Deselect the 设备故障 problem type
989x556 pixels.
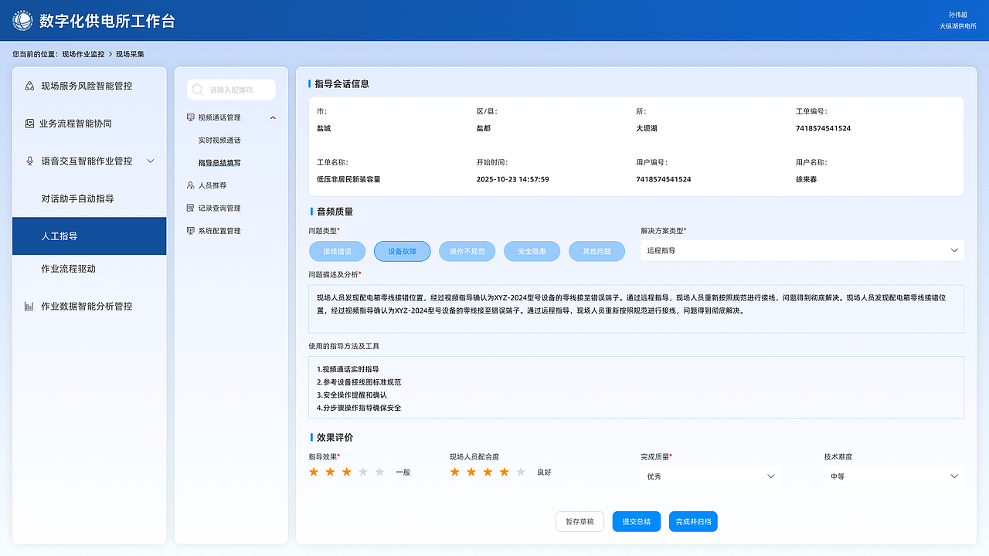pos(402,251)
